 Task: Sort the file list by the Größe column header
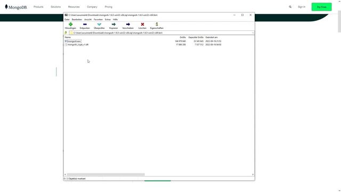(183, 37)
